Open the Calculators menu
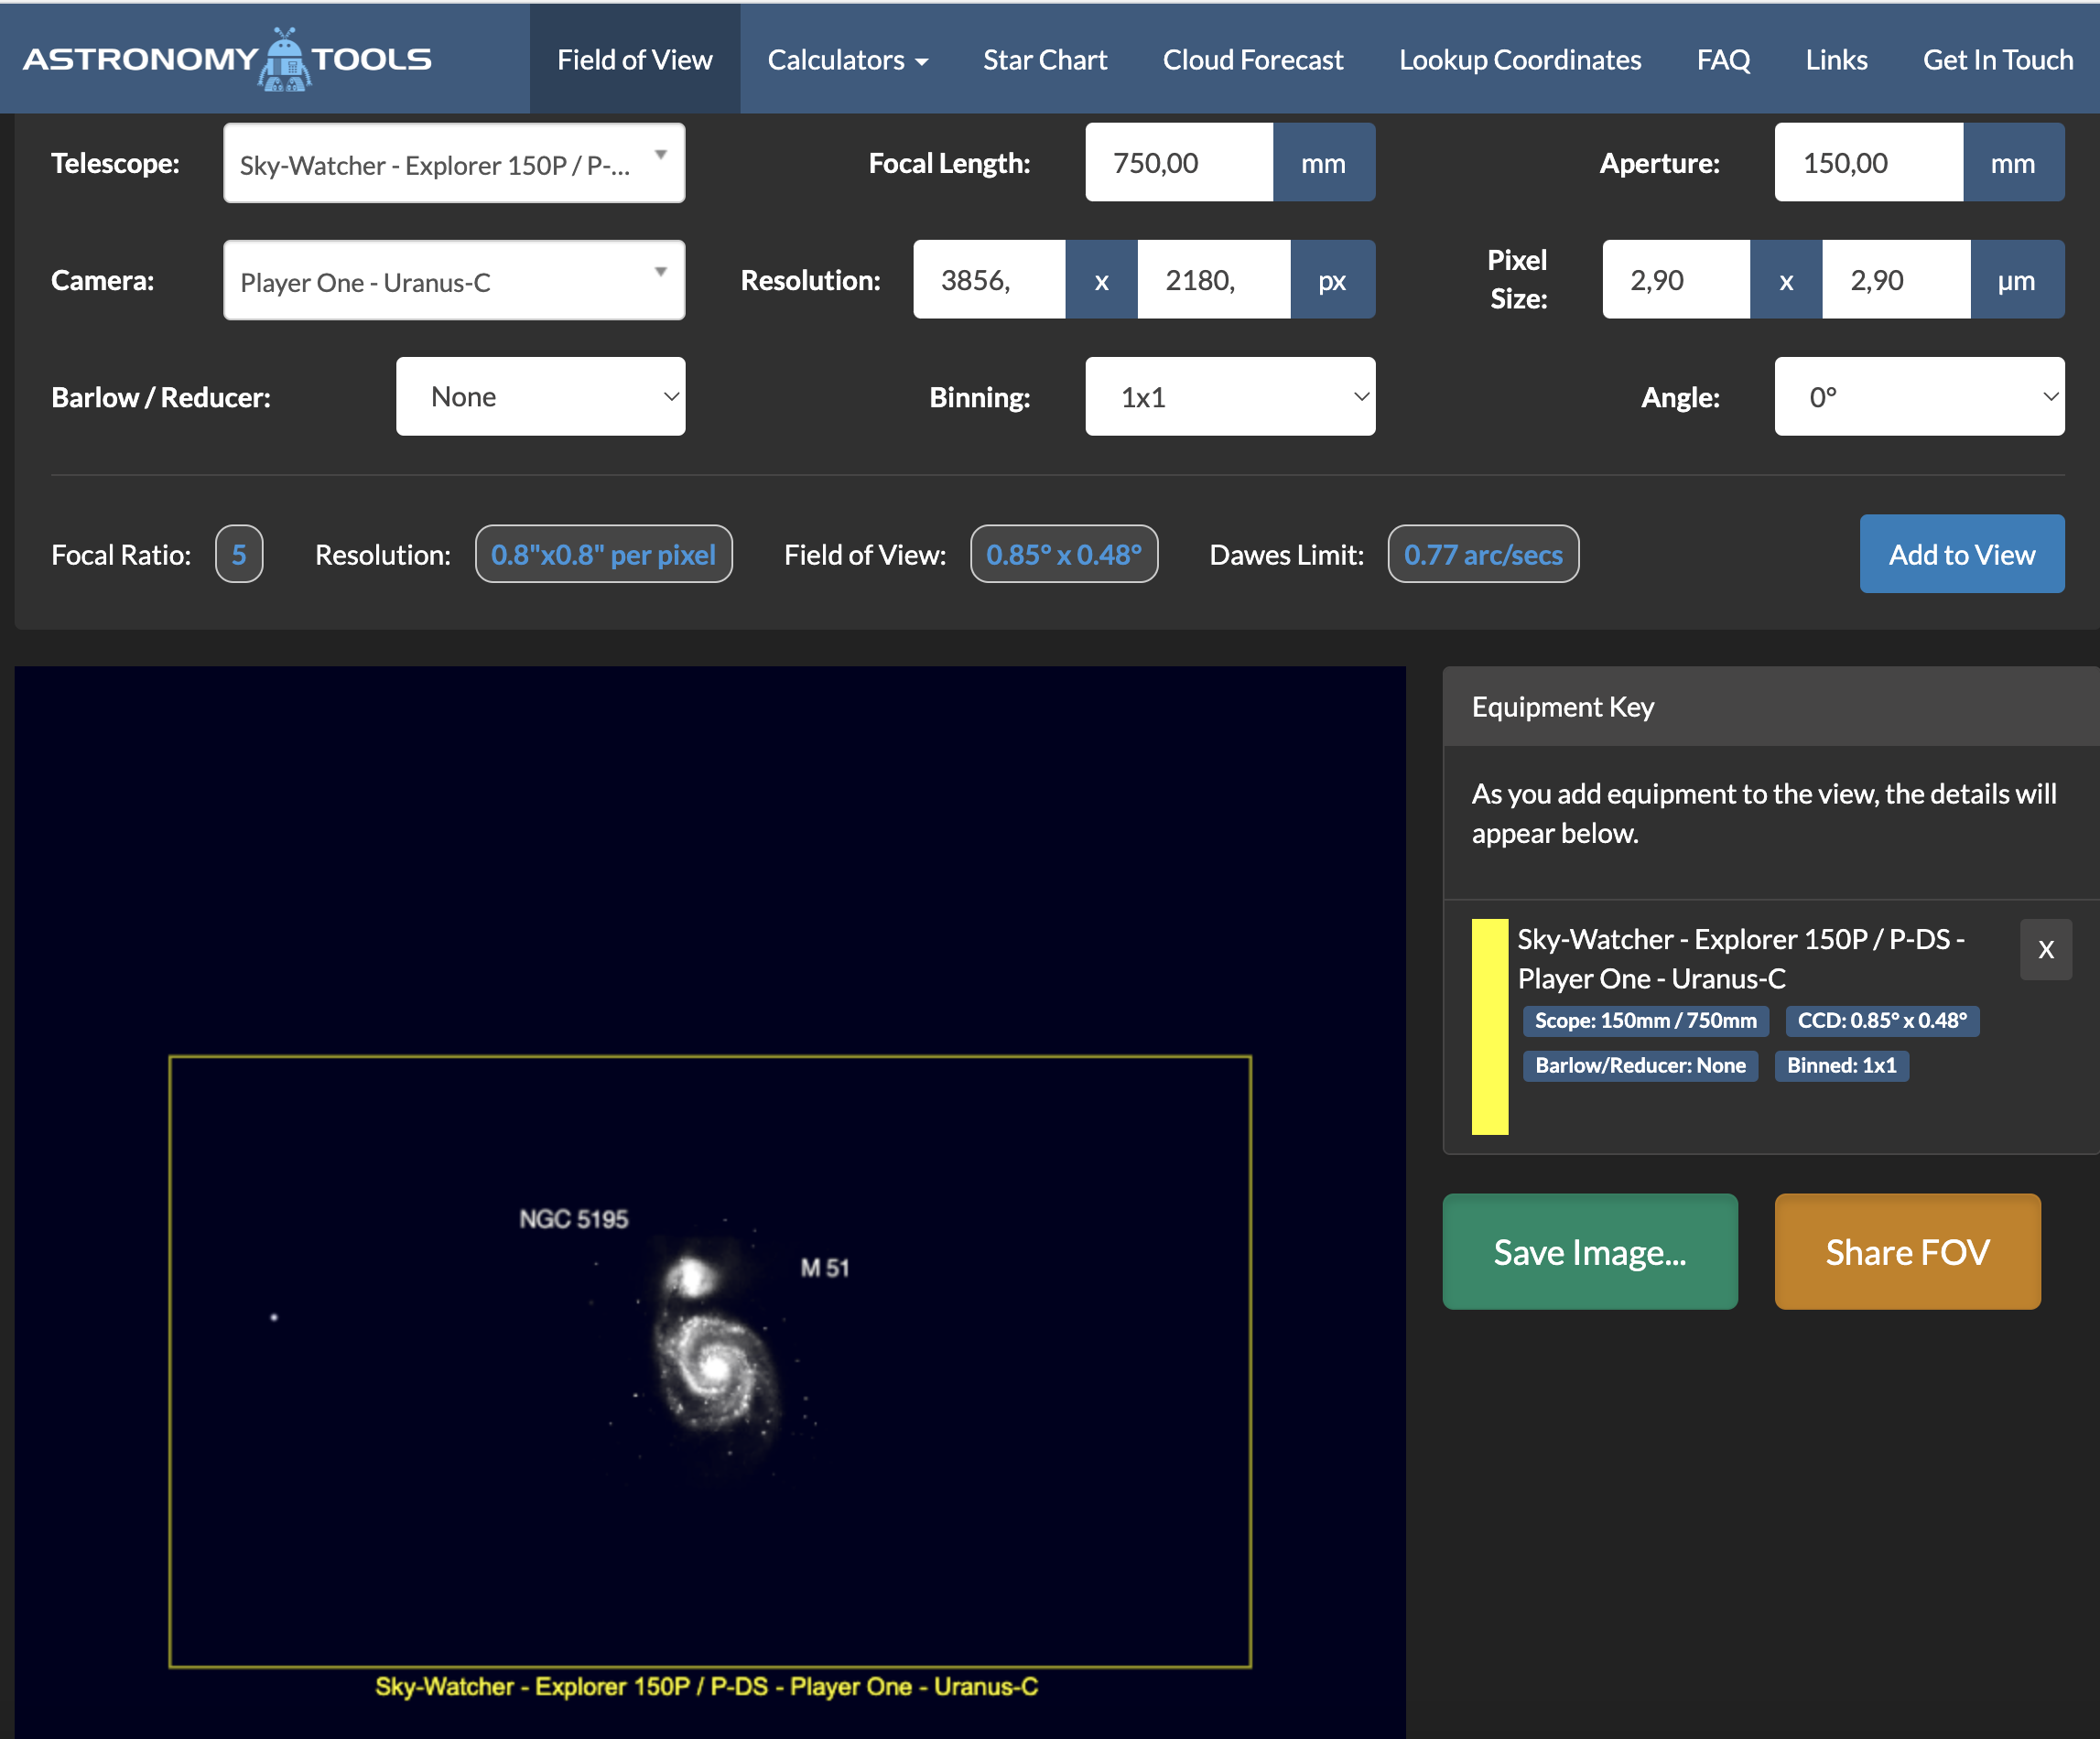 (x=847, y=60)
